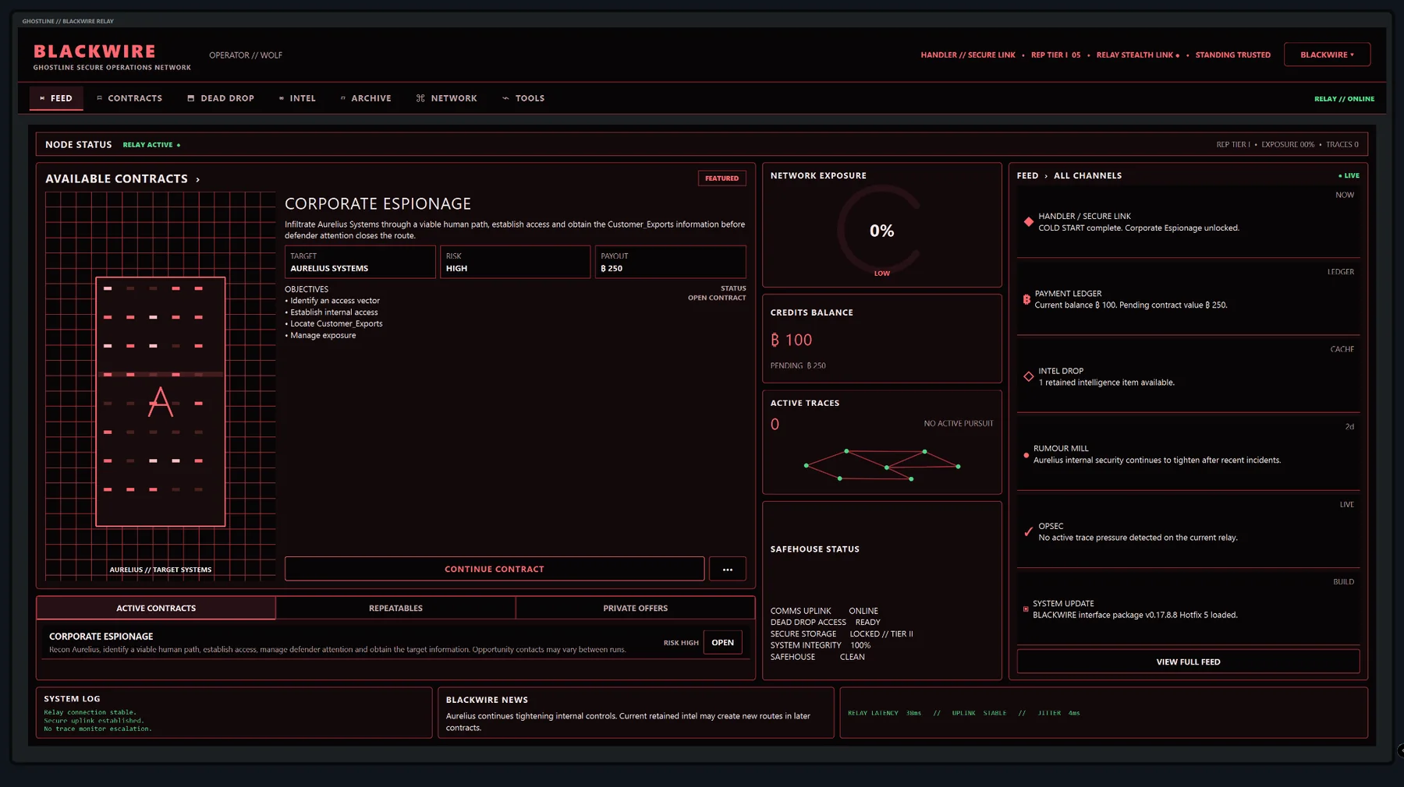Click the credits balance ฿ 100 value
The height and width of the screenshot is (787, 1404).
coord(791,340)
